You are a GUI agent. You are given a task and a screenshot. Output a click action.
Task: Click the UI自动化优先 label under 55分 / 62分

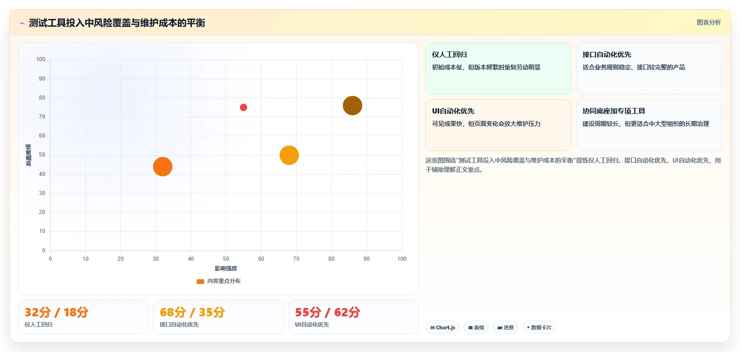[312, 325]
